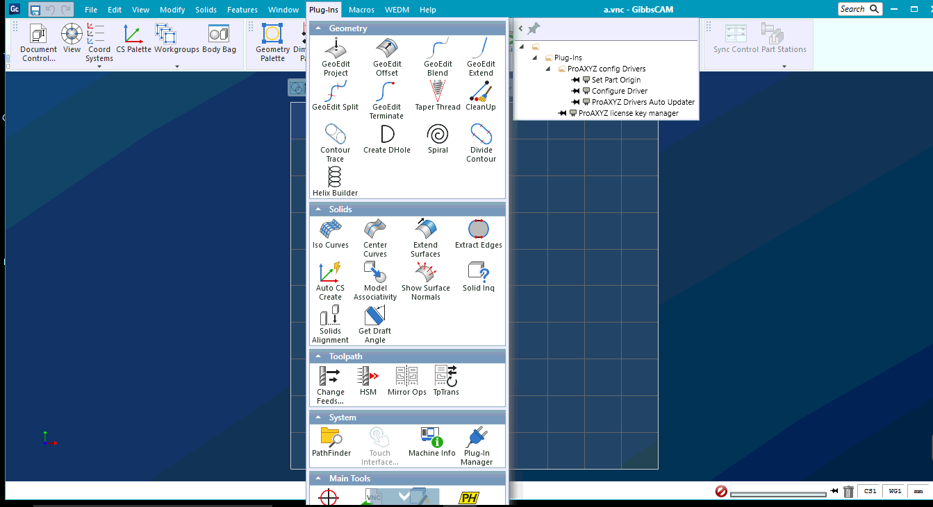Open GeoEdit Project plug-in
This screenshot has width=933, height=507.
click(336, 58)
